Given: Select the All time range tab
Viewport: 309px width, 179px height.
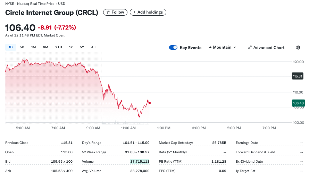Looking at the screenshot, I should pyautogui.click(x=93, y=47).
